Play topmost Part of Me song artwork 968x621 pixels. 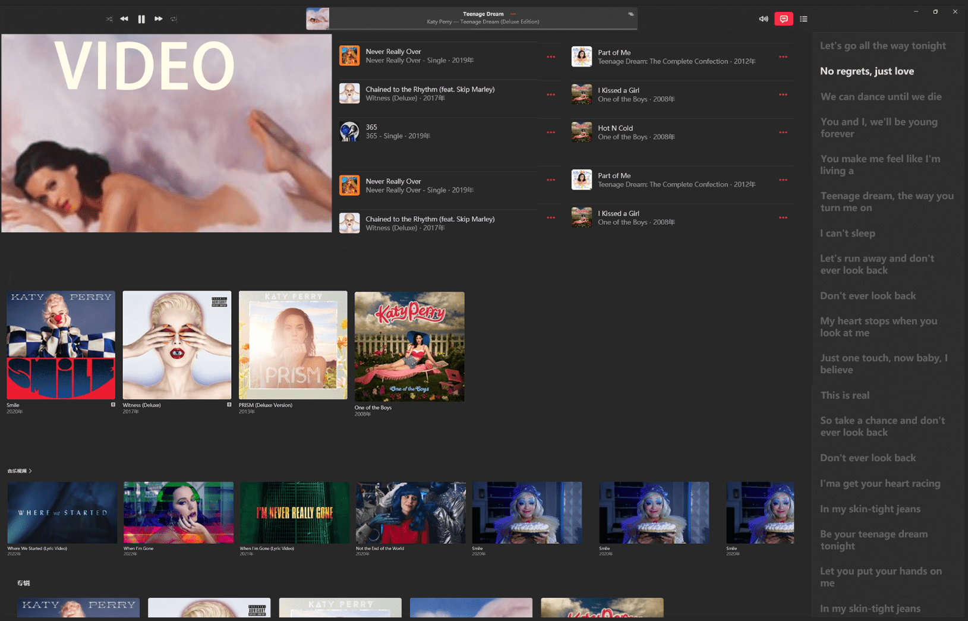point(582,56)
